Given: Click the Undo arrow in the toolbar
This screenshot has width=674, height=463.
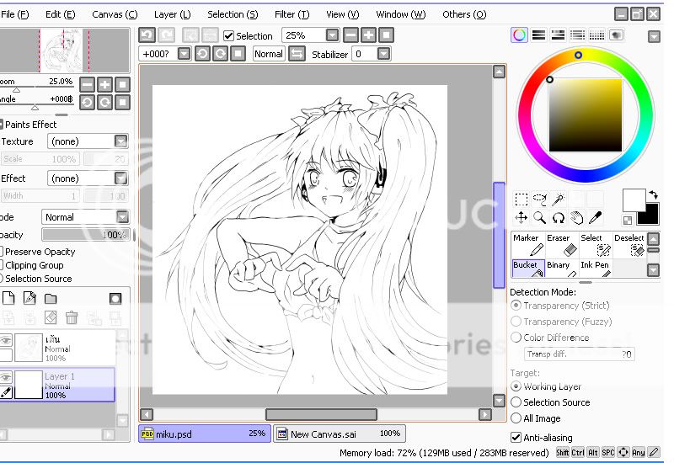Looking at the screenshot, I should coord(147,35).
